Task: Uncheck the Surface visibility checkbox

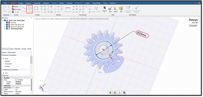Action: [x=7, y=22]
